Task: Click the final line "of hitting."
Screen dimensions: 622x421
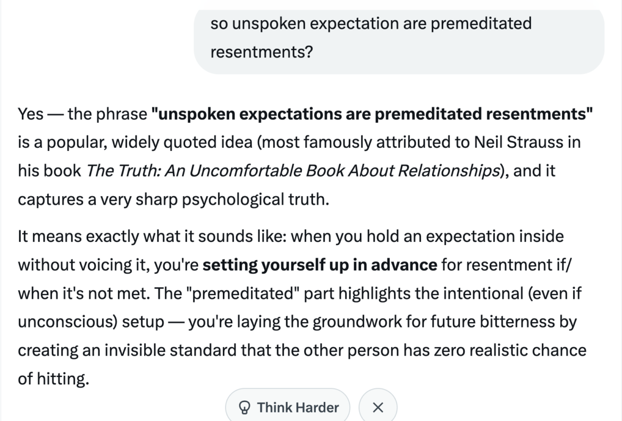Action: [x=52, y=380]
